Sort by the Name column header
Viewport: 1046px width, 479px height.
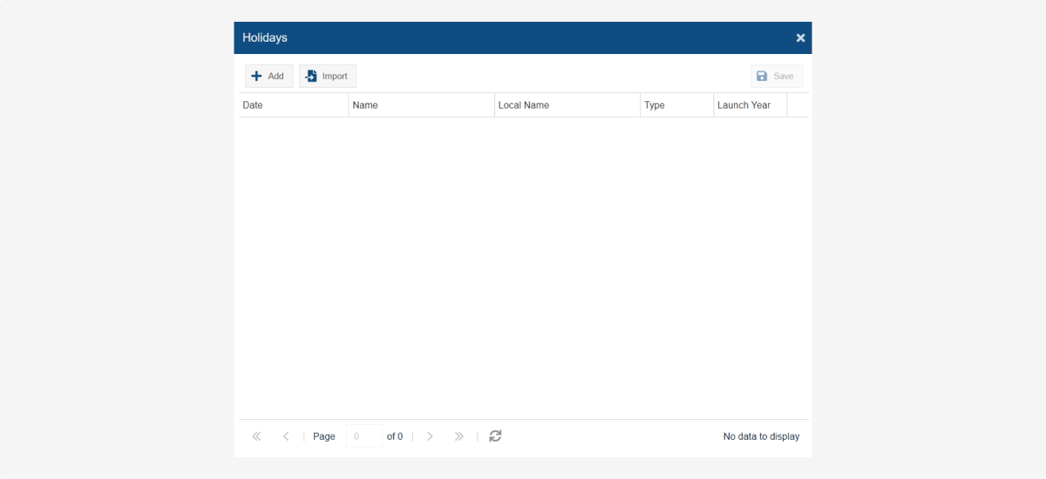[x=420, y=105]
